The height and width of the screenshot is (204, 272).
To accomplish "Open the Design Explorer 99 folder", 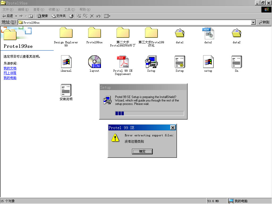I will click(x=66, y=33).
